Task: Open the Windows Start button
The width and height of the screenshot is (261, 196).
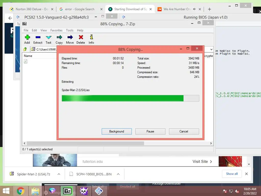Action: coord(6,191)
